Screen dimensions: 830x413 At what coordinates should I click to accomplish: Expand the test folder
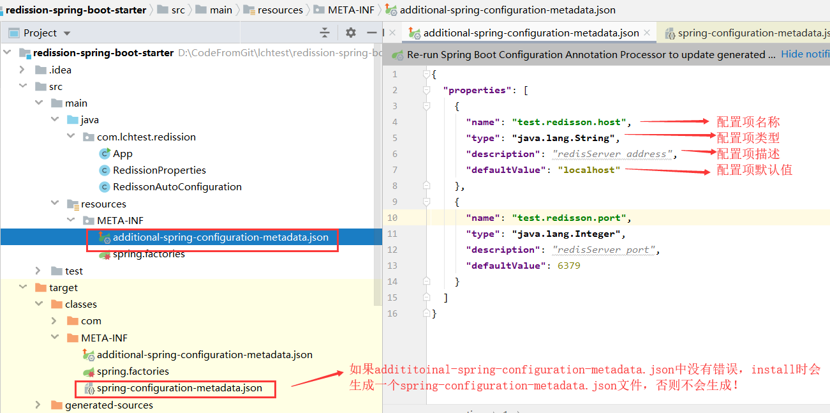click(38, 271)
